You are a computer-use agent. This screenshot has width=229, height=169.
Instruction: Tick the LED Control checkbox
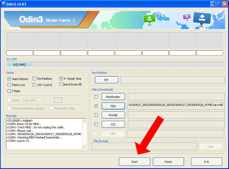click(x=34, y=85)
